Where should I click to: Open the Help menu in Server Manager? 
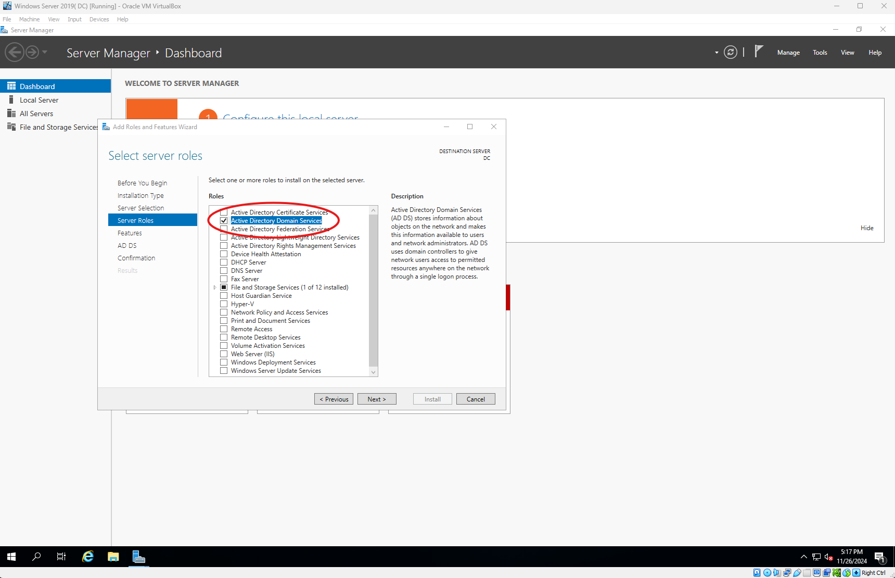(x=875, y=53)
